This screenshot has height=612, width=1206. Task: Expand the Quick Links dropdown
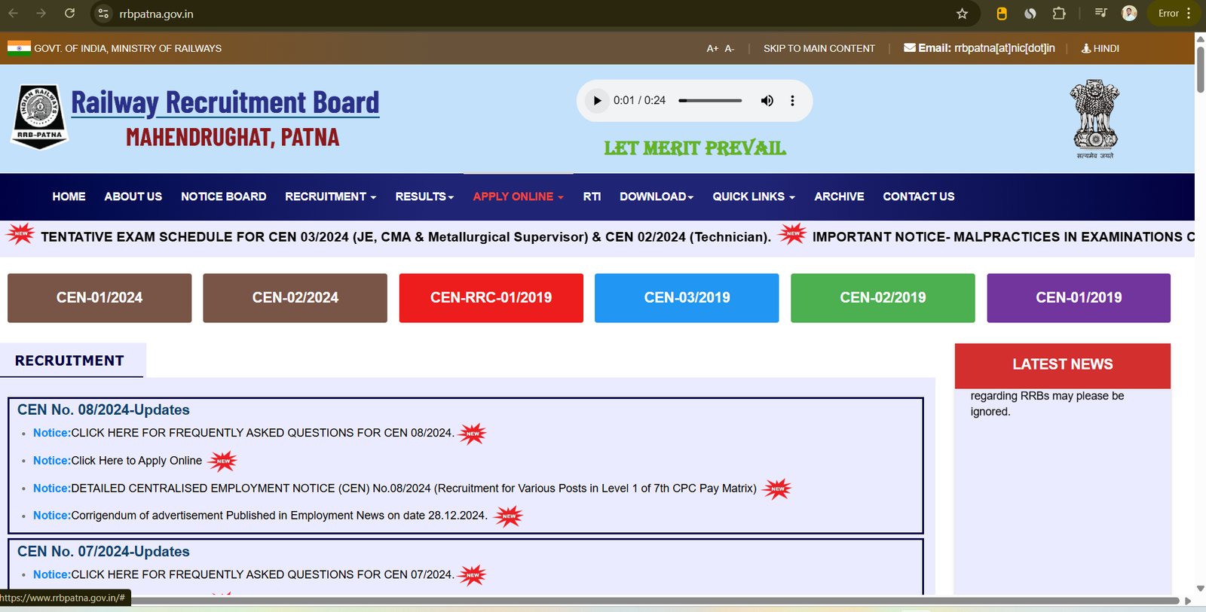point(754,196)
